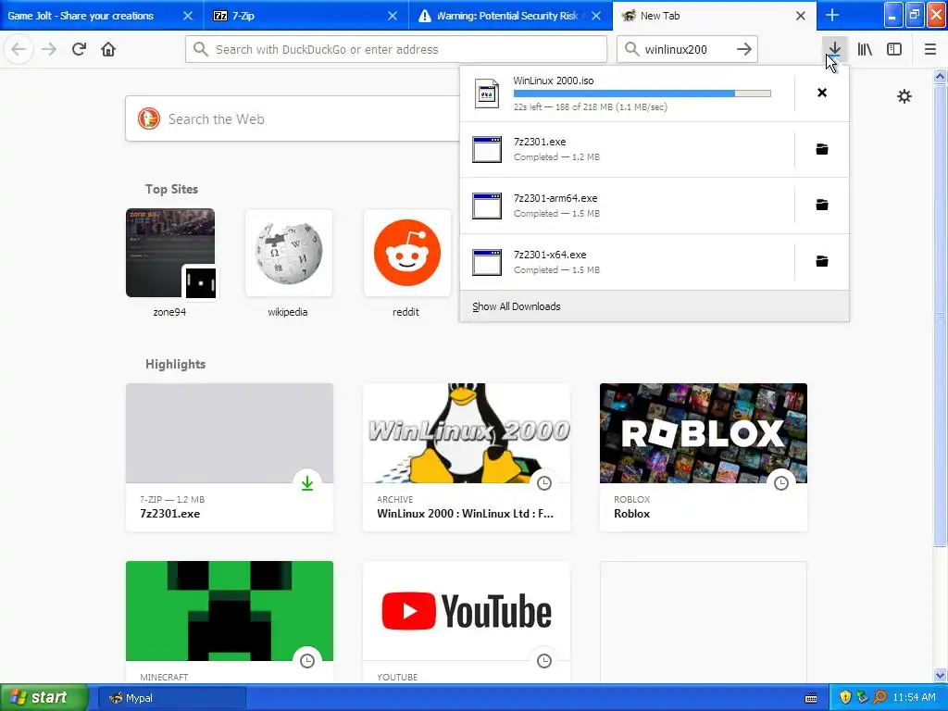Screen dimensions: 948x711
Task: Click the scrollbar up arrow
Action: tap(941, 76)
